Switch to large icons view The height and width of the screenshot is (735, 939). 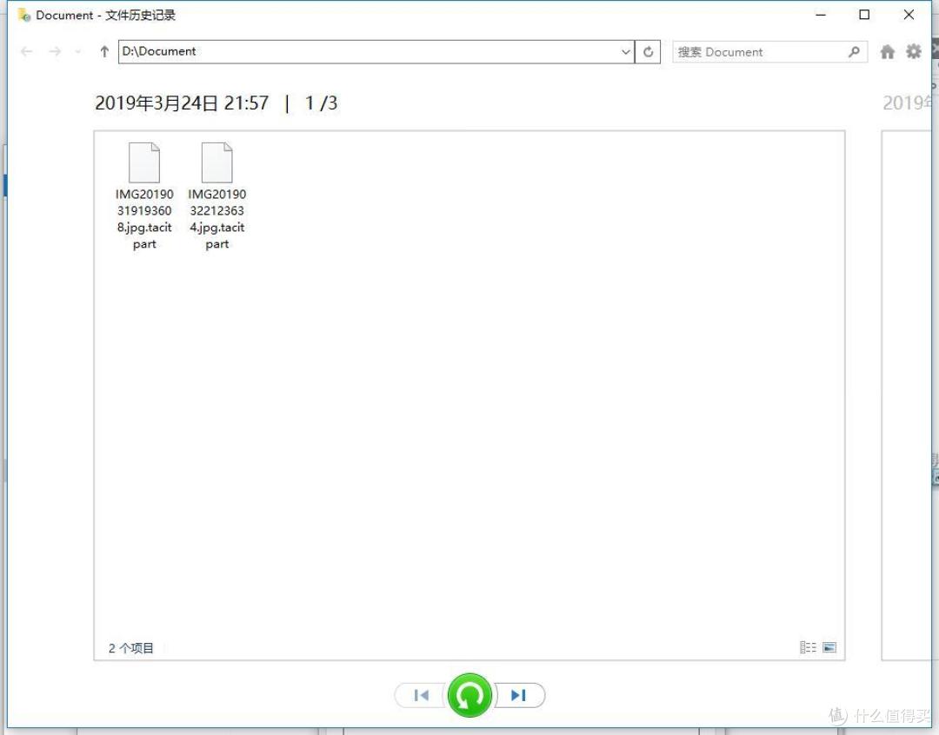tap(829, 647)
